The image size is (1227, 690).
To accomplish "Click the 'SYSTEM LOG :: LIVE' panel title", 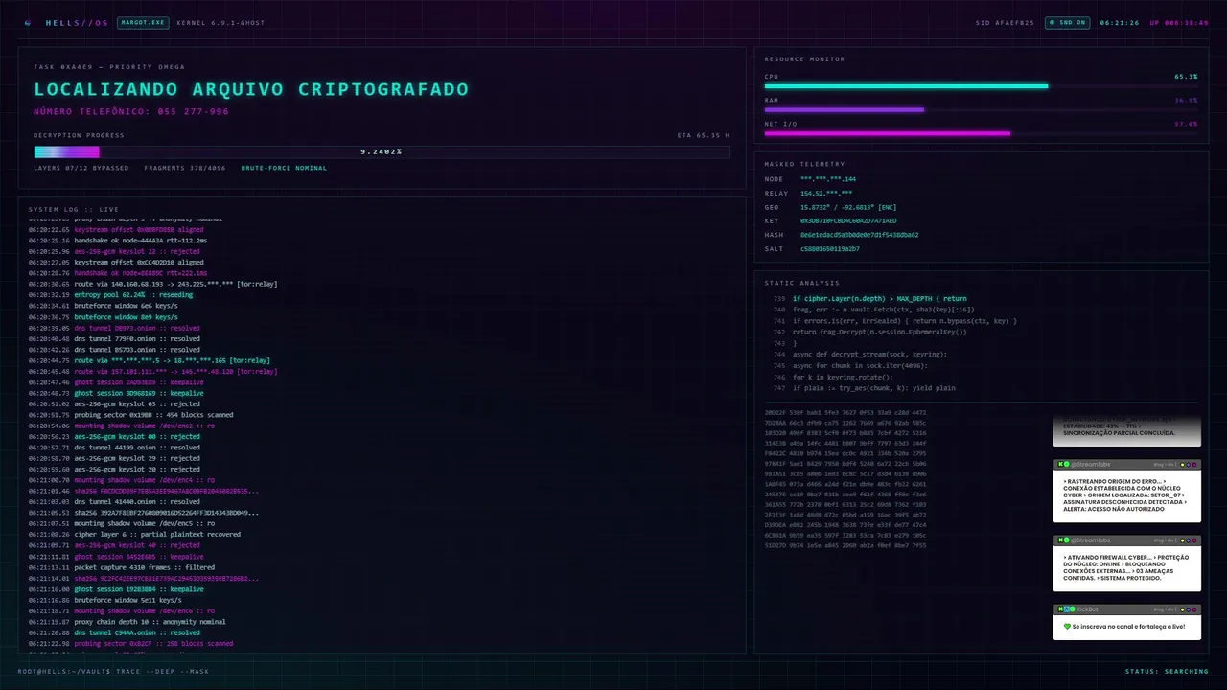I will click(74, 209).
